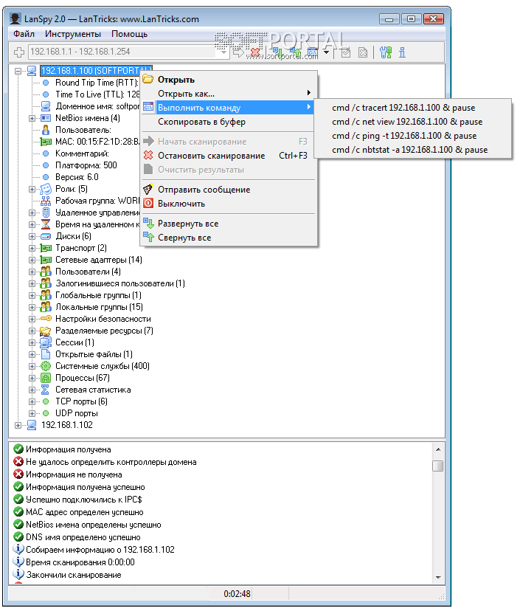Click the Процессы green icon

(x=46, y=378)
